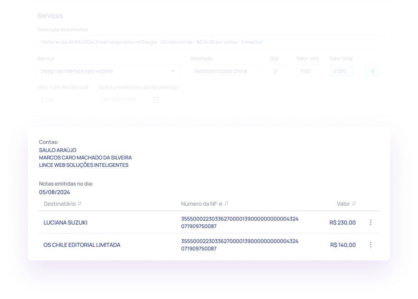
Task: Open the SAULO ARAÚJO account link
Action: point(57,150)
